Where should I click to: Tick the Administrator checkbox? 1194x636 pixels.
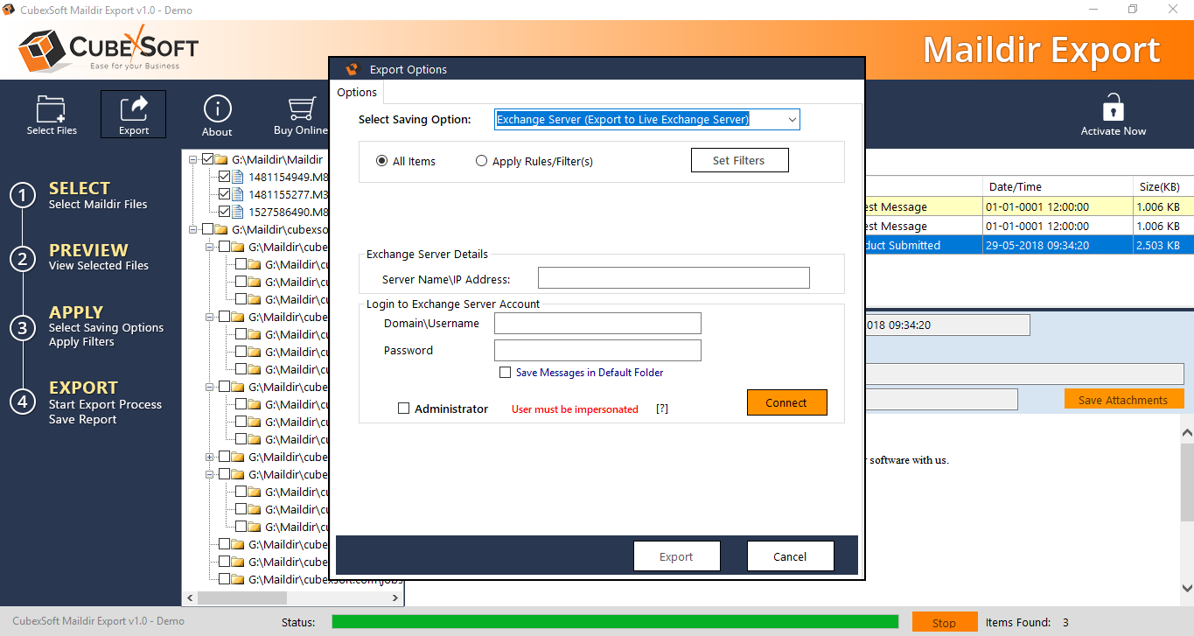click(x=403, y=409)
